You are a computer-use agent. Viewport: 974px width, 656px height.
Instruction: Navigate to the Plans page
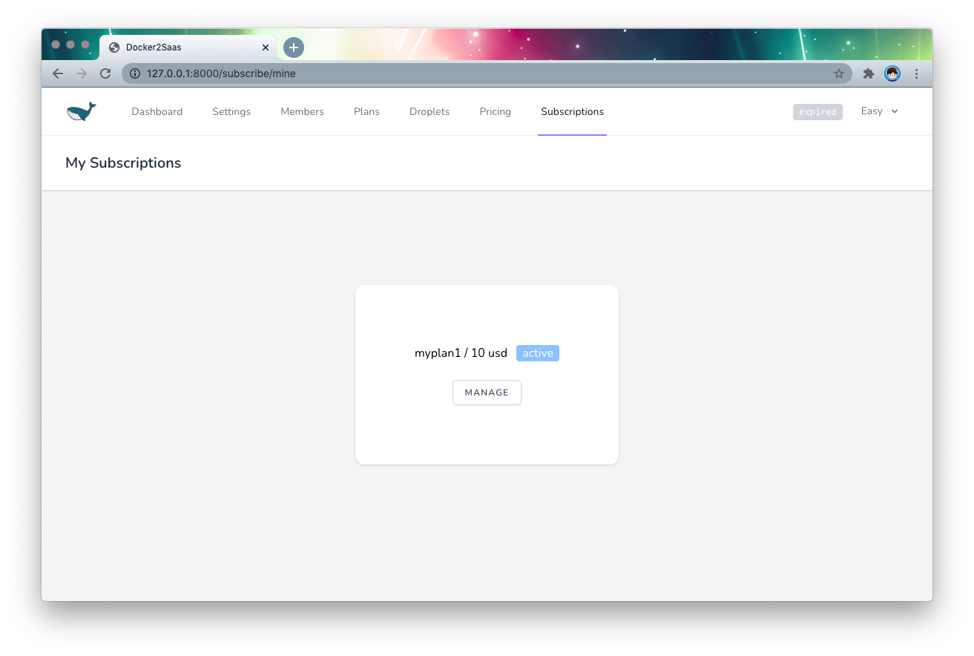[366, 111]
